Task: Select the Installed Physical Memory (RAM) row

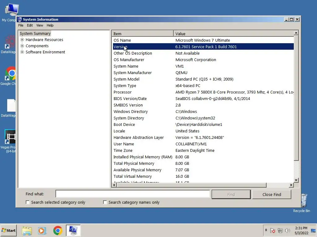Action: point(203,157)
